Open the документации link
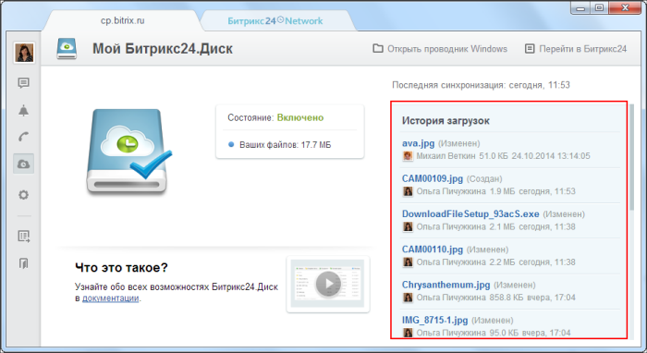This screenshot has height=353, width=647. [x=110, y=298]
